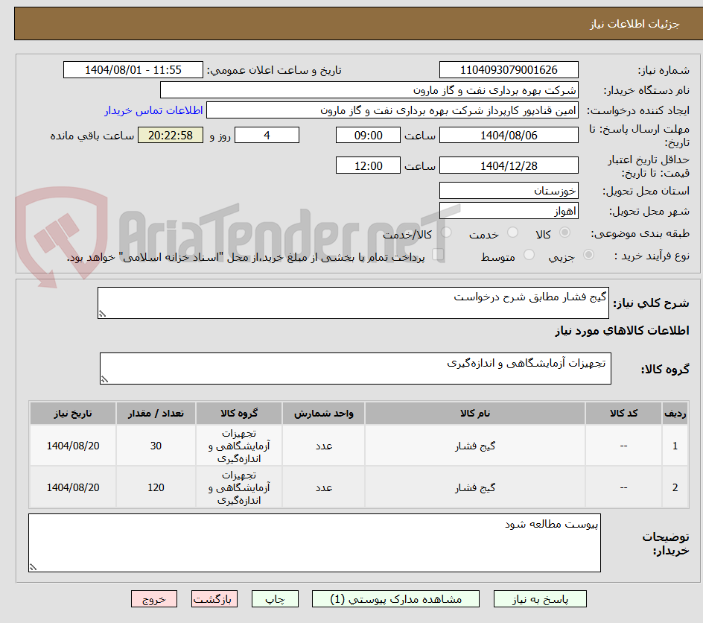Click the مهلت ارسال date field 1404/08/06

[x=509, y=135]
